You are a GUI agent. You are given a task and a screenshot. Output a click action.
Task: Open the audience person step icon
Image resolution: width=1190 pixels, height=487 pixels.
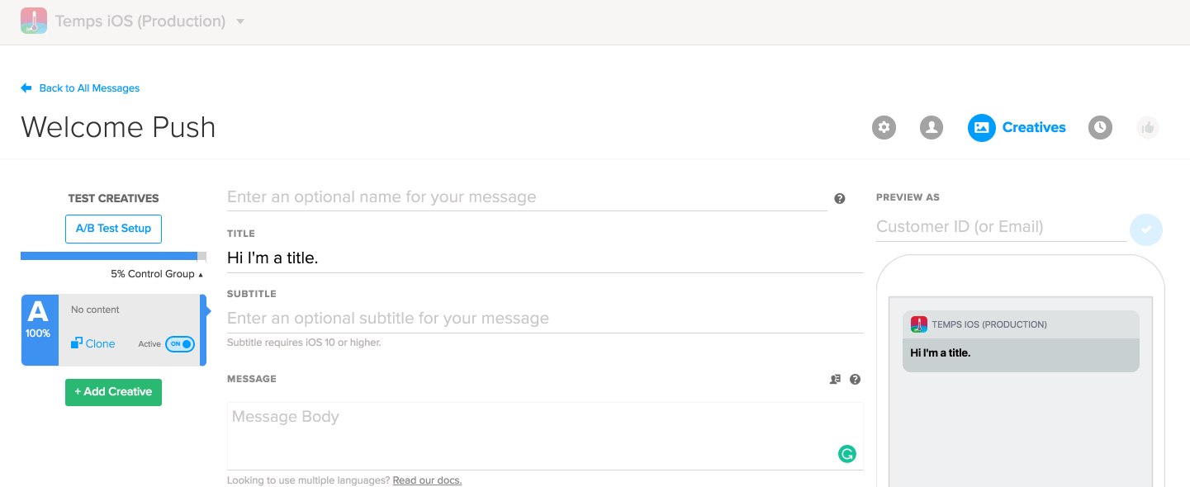click(932, 128)
